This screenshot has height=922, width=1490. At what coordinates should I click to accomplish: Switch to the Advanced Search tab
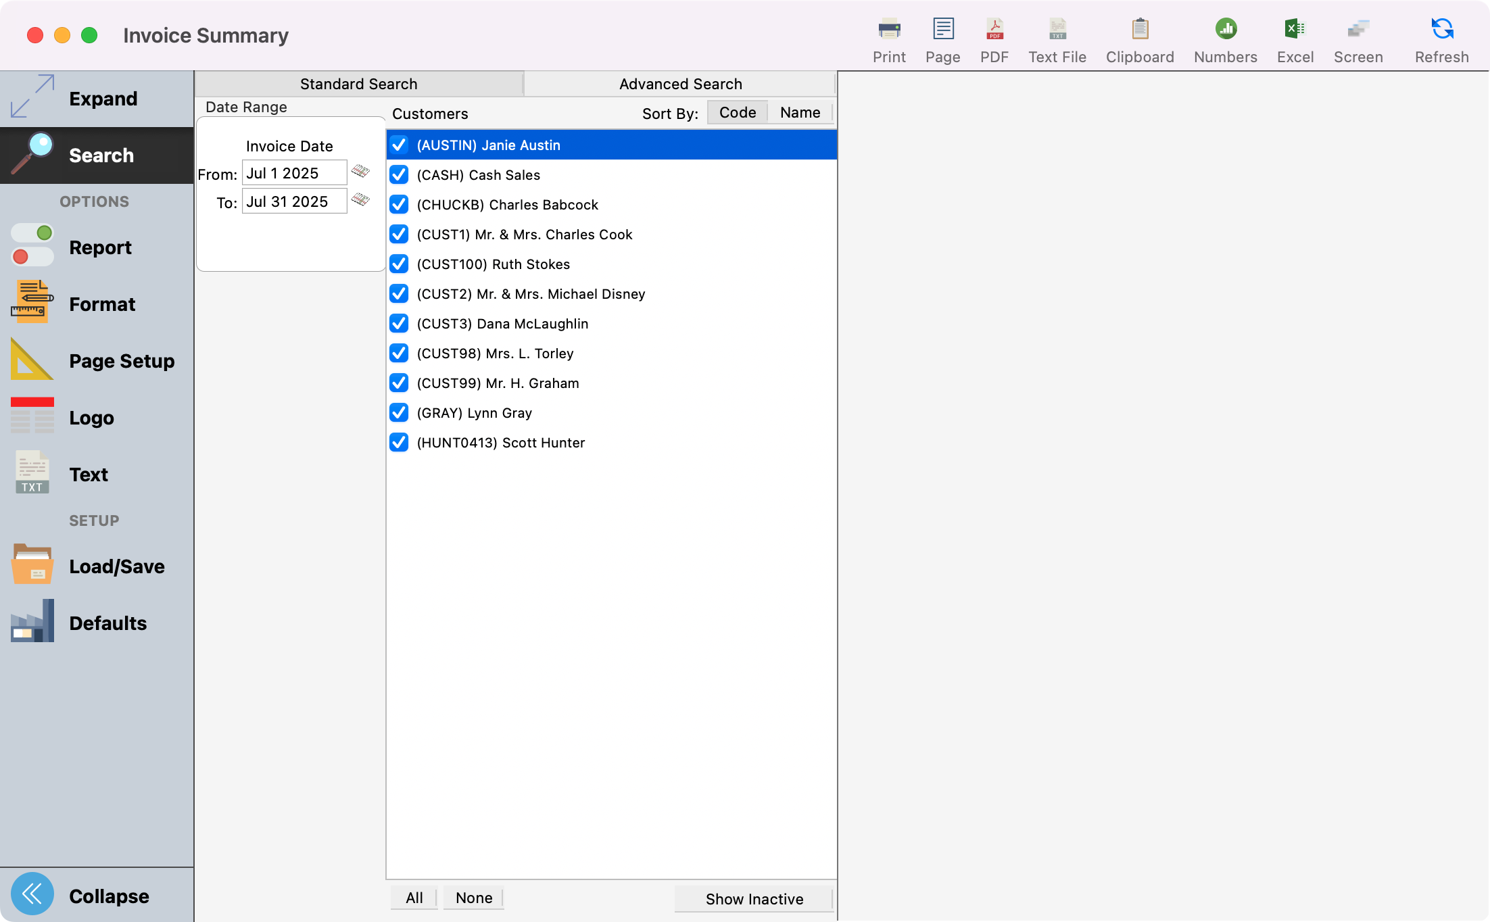point(680,83)
